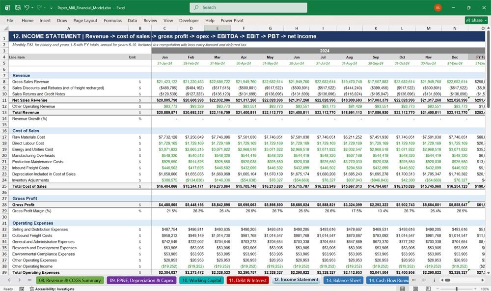Click the Search box in title bar
Viewport: 491px width, 291px height.
[x=248, y=7]
